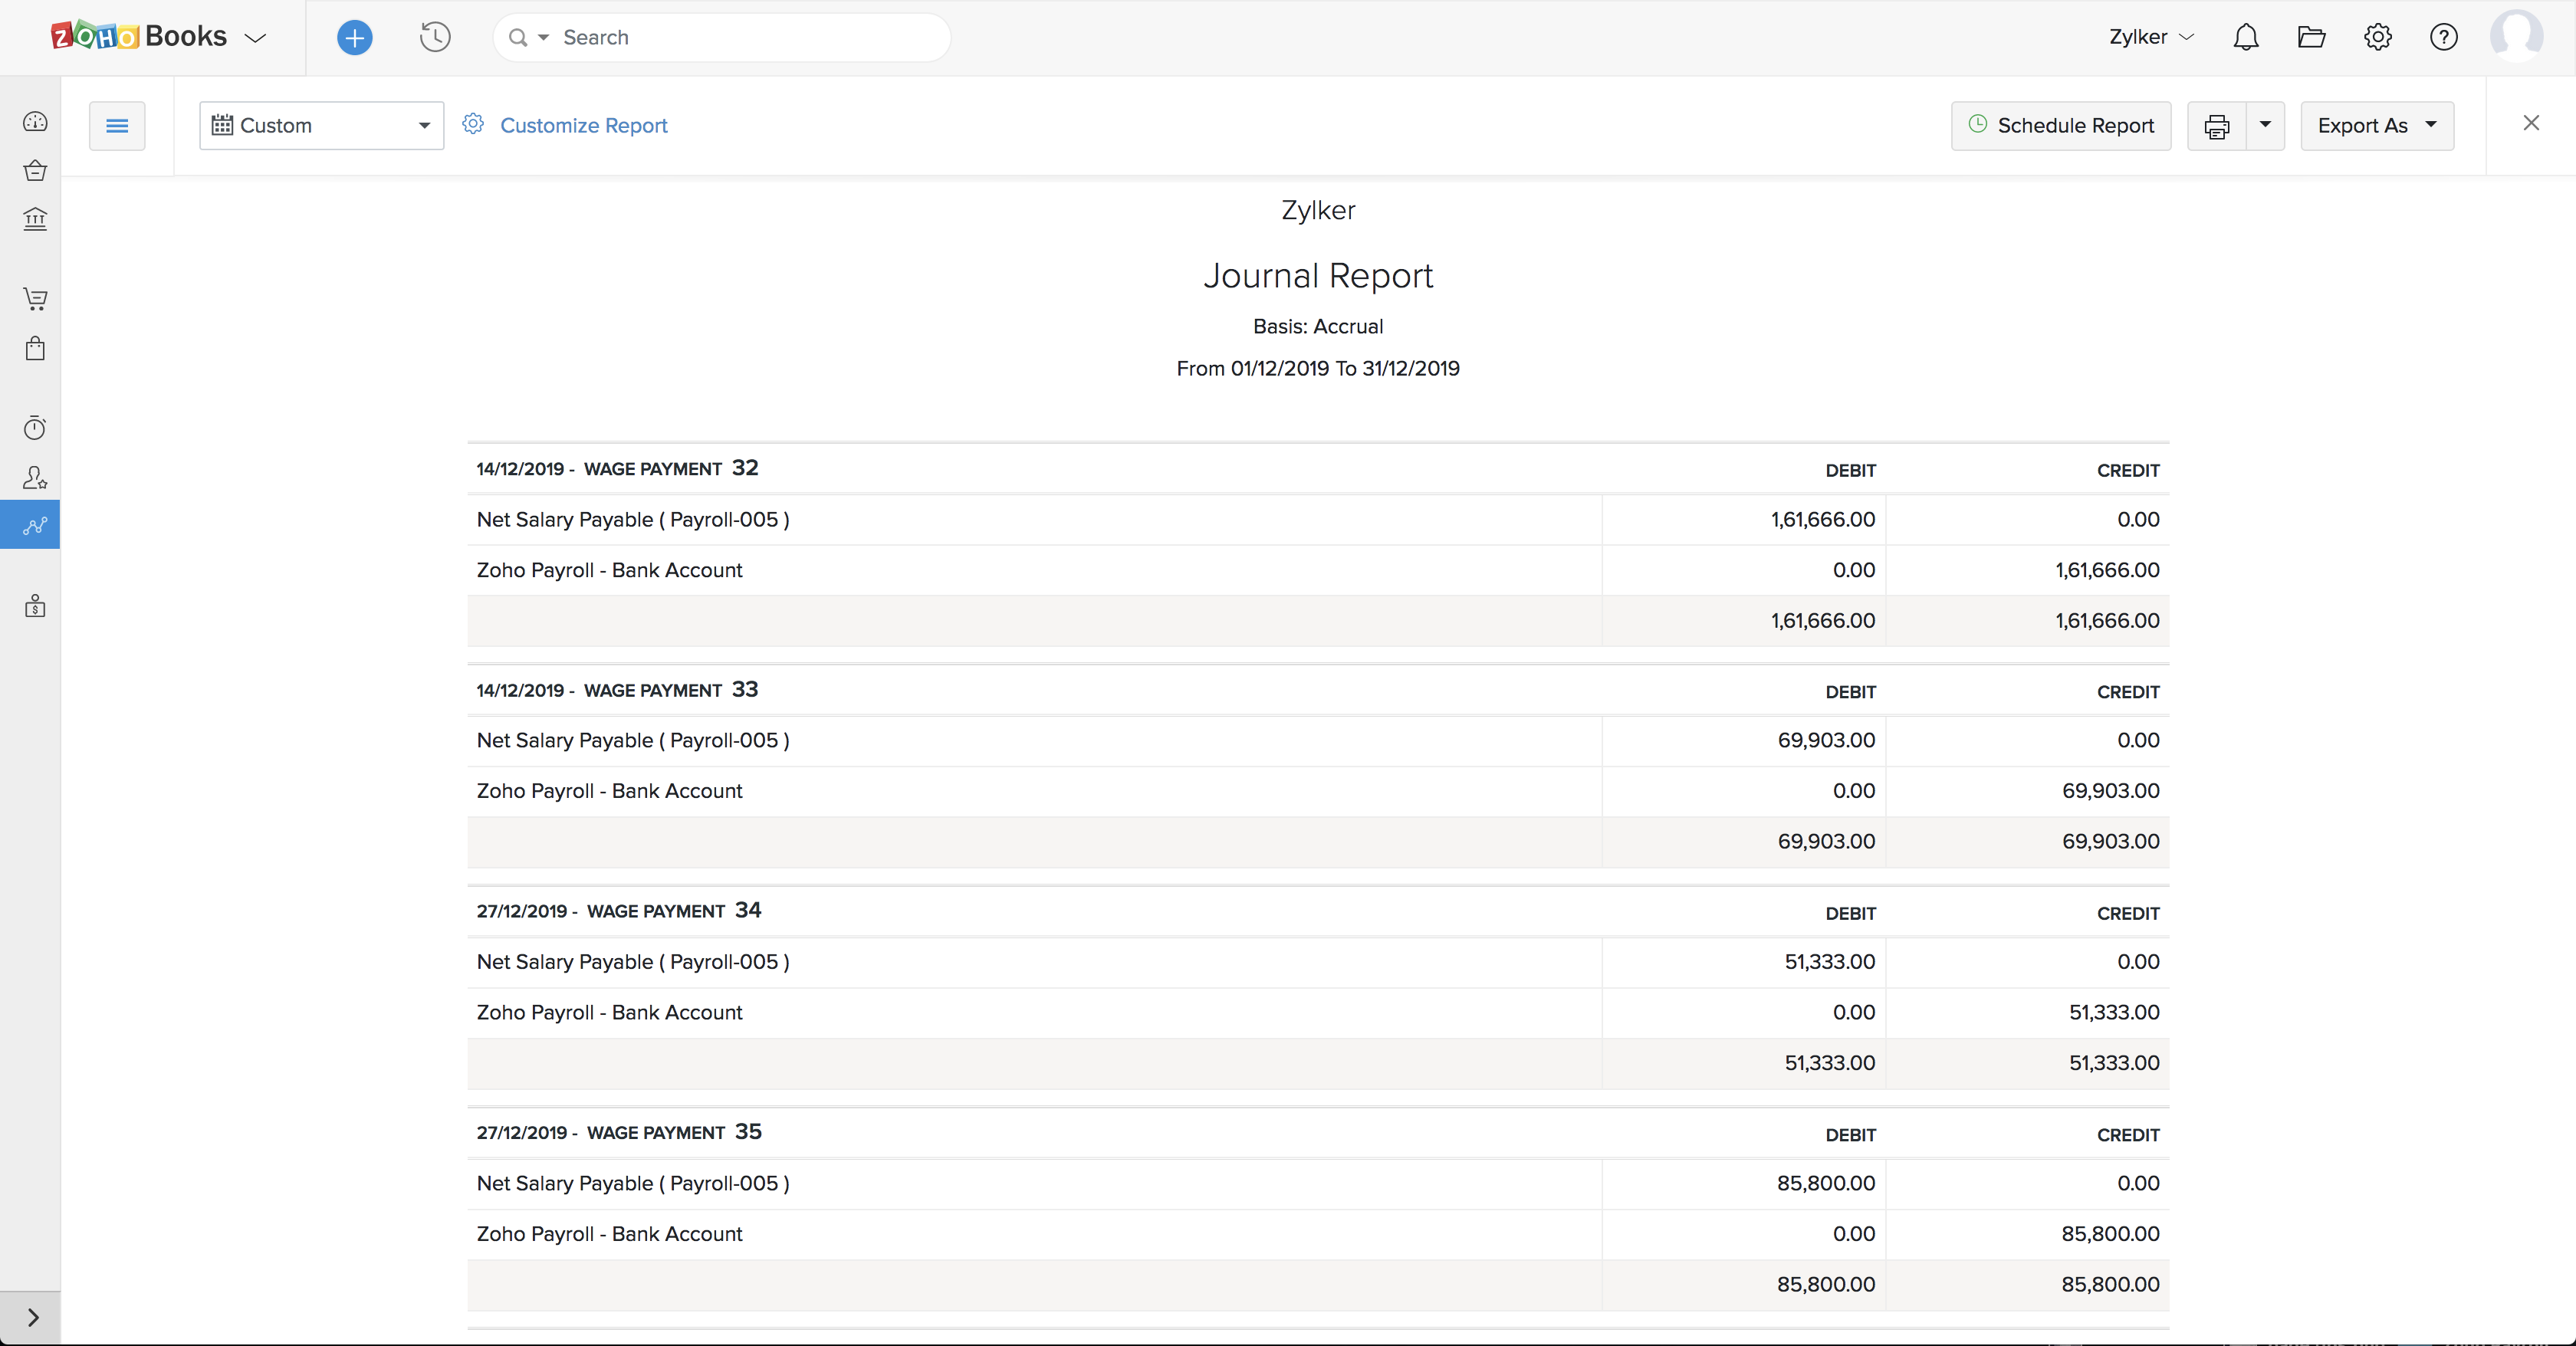The width and height of the screenshot is (2576, 1346).
Task: Open settings gear in top bar
Action: click(x=2377, y=38)
